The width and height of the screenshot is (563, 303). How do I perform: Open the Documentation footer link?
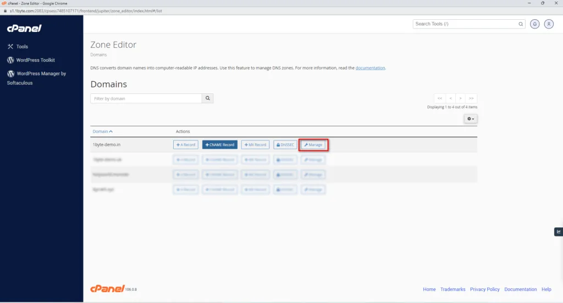pos(520,289)
